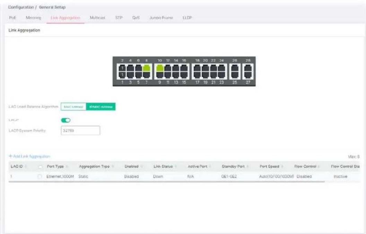Sort table by LAG ID column
Screen dimensions: 366x234
click(x=26, y=166)
